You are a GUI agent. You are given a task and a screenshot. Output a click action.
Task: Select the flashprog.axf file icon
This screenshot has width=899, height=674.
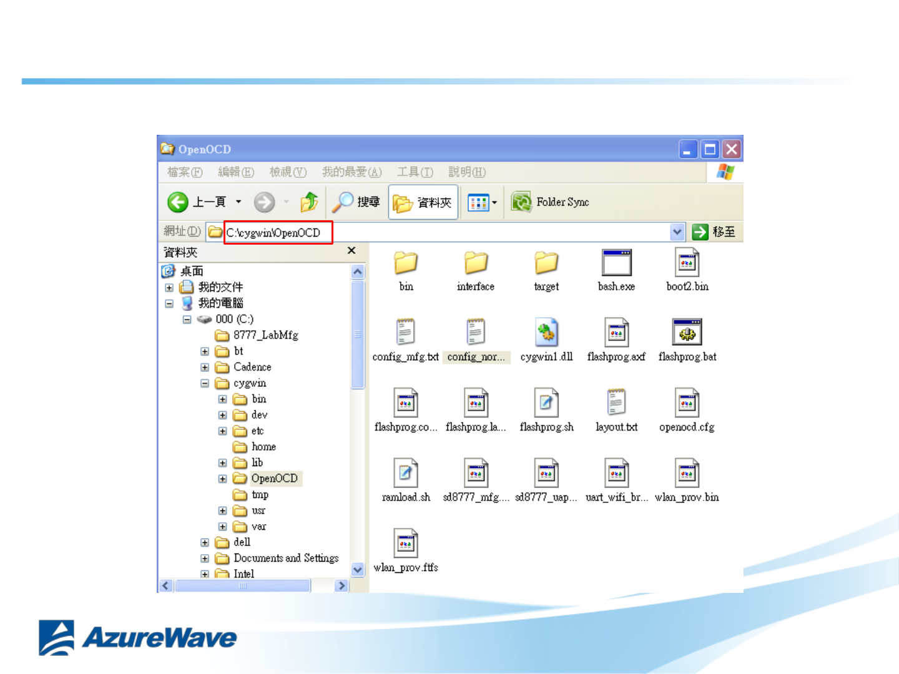(617, 332)
